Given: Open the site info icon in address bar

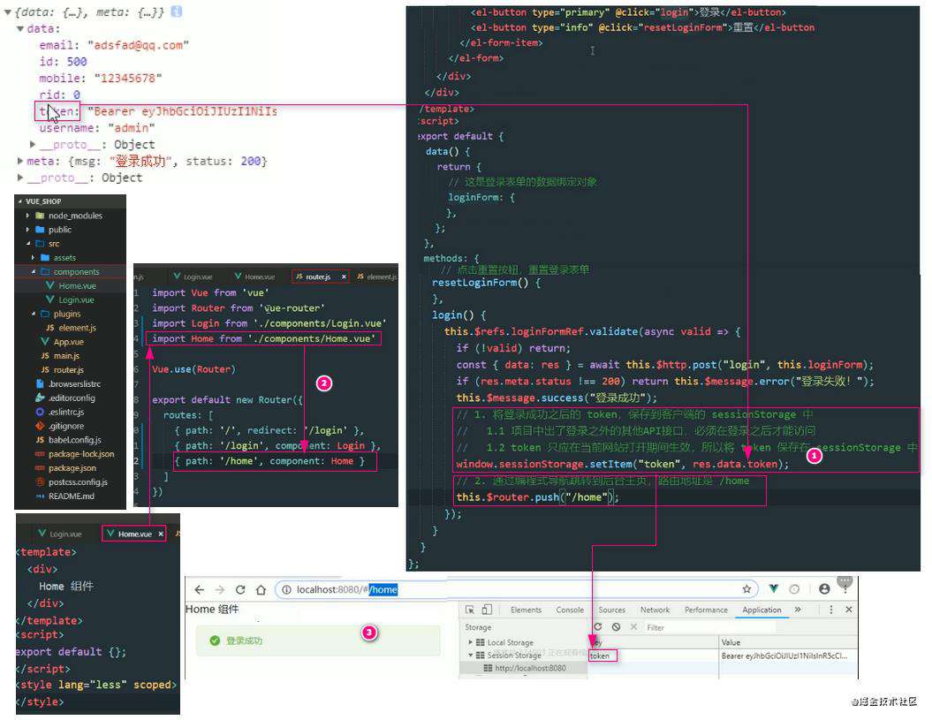Looking at the screenshot, I should [x=286, y=589].
